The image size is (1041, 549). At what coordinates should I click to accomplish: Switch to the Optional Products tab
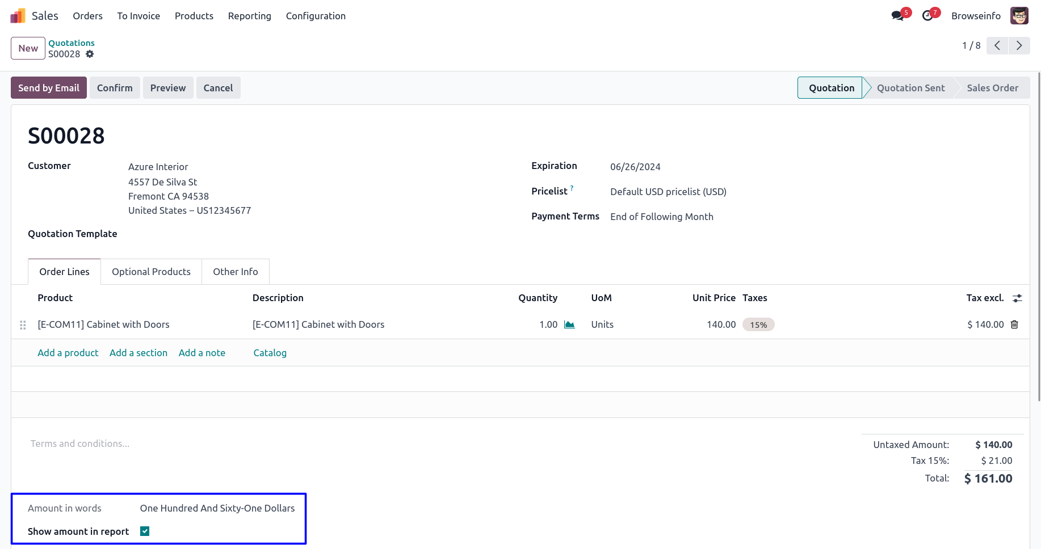(x=151, y=272)
